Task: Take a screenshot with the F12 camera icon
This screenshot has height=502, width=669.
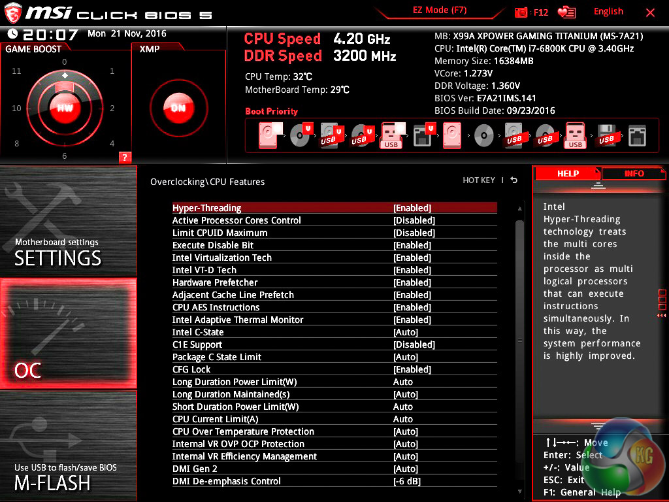Action: pyautogui.click(x=521, y=12)
